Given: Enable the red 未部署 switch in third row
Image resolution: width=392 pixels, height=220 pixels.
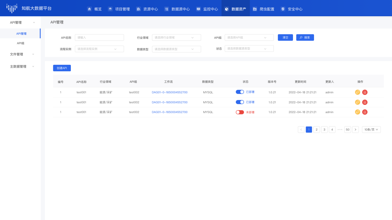Looking at the screenshot, I should [x=240, y=112].
